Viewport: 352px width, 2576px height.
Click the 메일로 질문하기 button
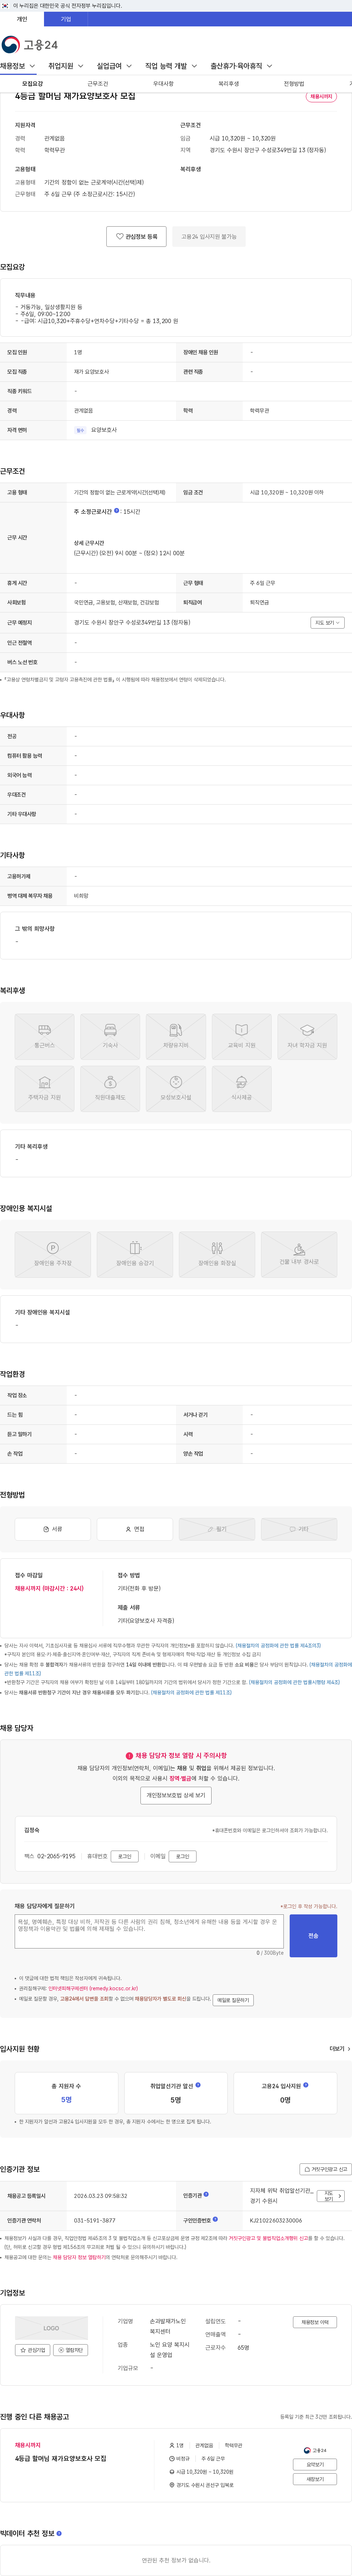(x=233, y=2000)
